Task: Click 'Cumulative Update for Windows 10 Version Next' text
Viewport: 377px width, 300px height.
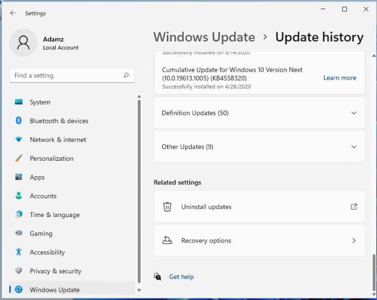Action: click(232, 70)
